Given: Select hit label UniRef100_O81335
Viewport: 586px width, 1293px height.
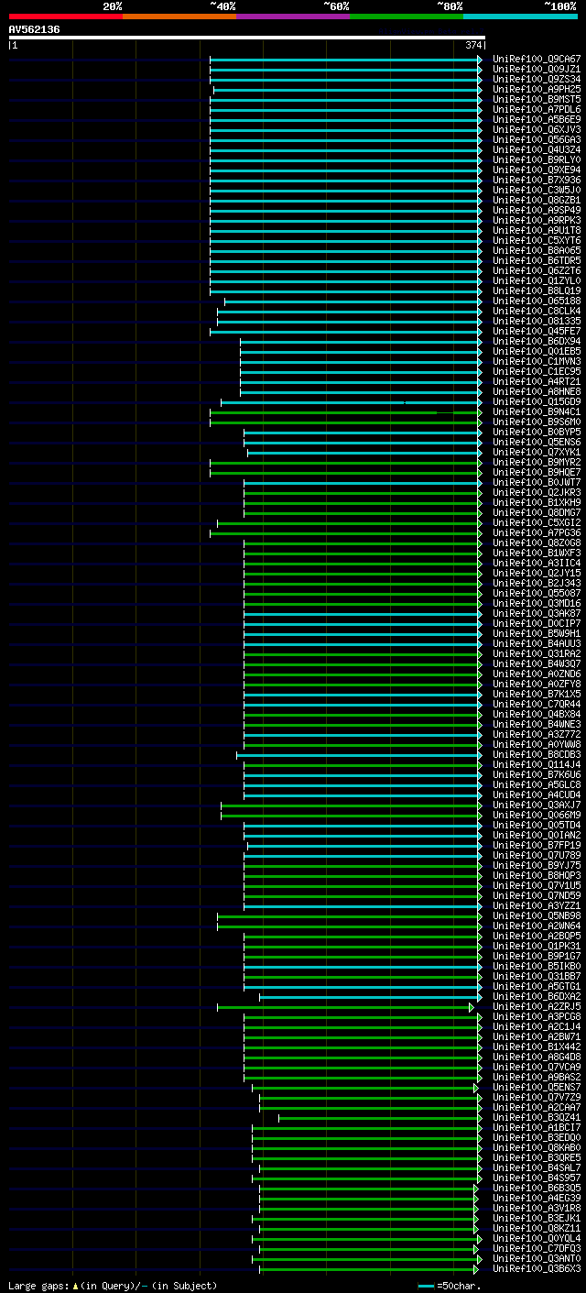Looking at the screenshot, I should tap(537, 321).
